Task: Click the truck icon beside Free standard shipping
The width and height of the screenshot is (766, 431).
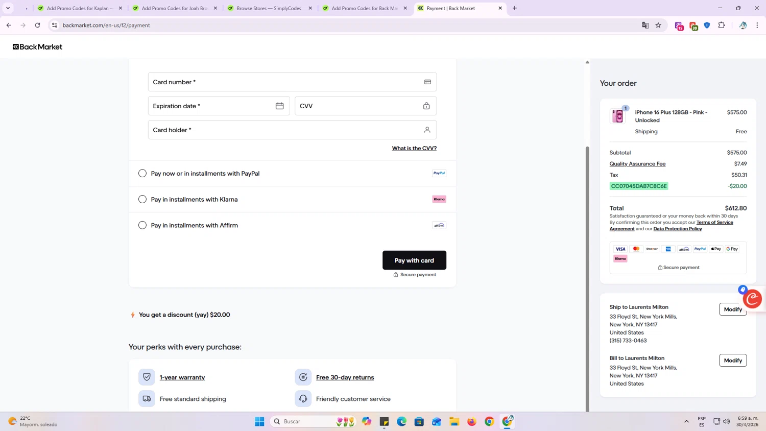Action: click(x=147, y=399)
